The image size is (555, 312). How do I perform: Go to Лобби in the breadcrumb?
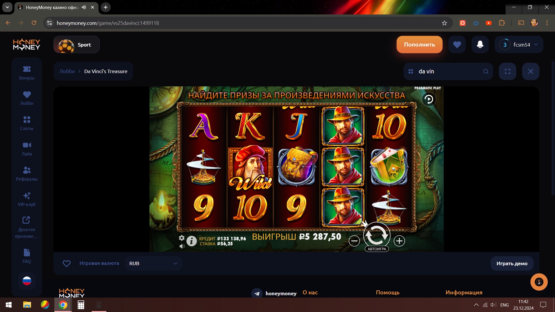pos(67,71)
